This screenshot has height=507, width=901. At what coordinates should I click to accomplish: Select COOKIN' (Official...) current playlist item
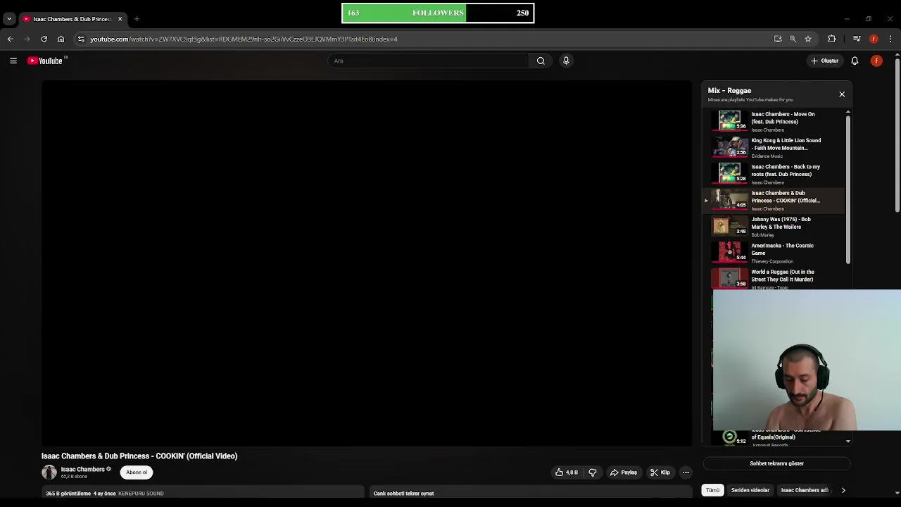[774, 200]
